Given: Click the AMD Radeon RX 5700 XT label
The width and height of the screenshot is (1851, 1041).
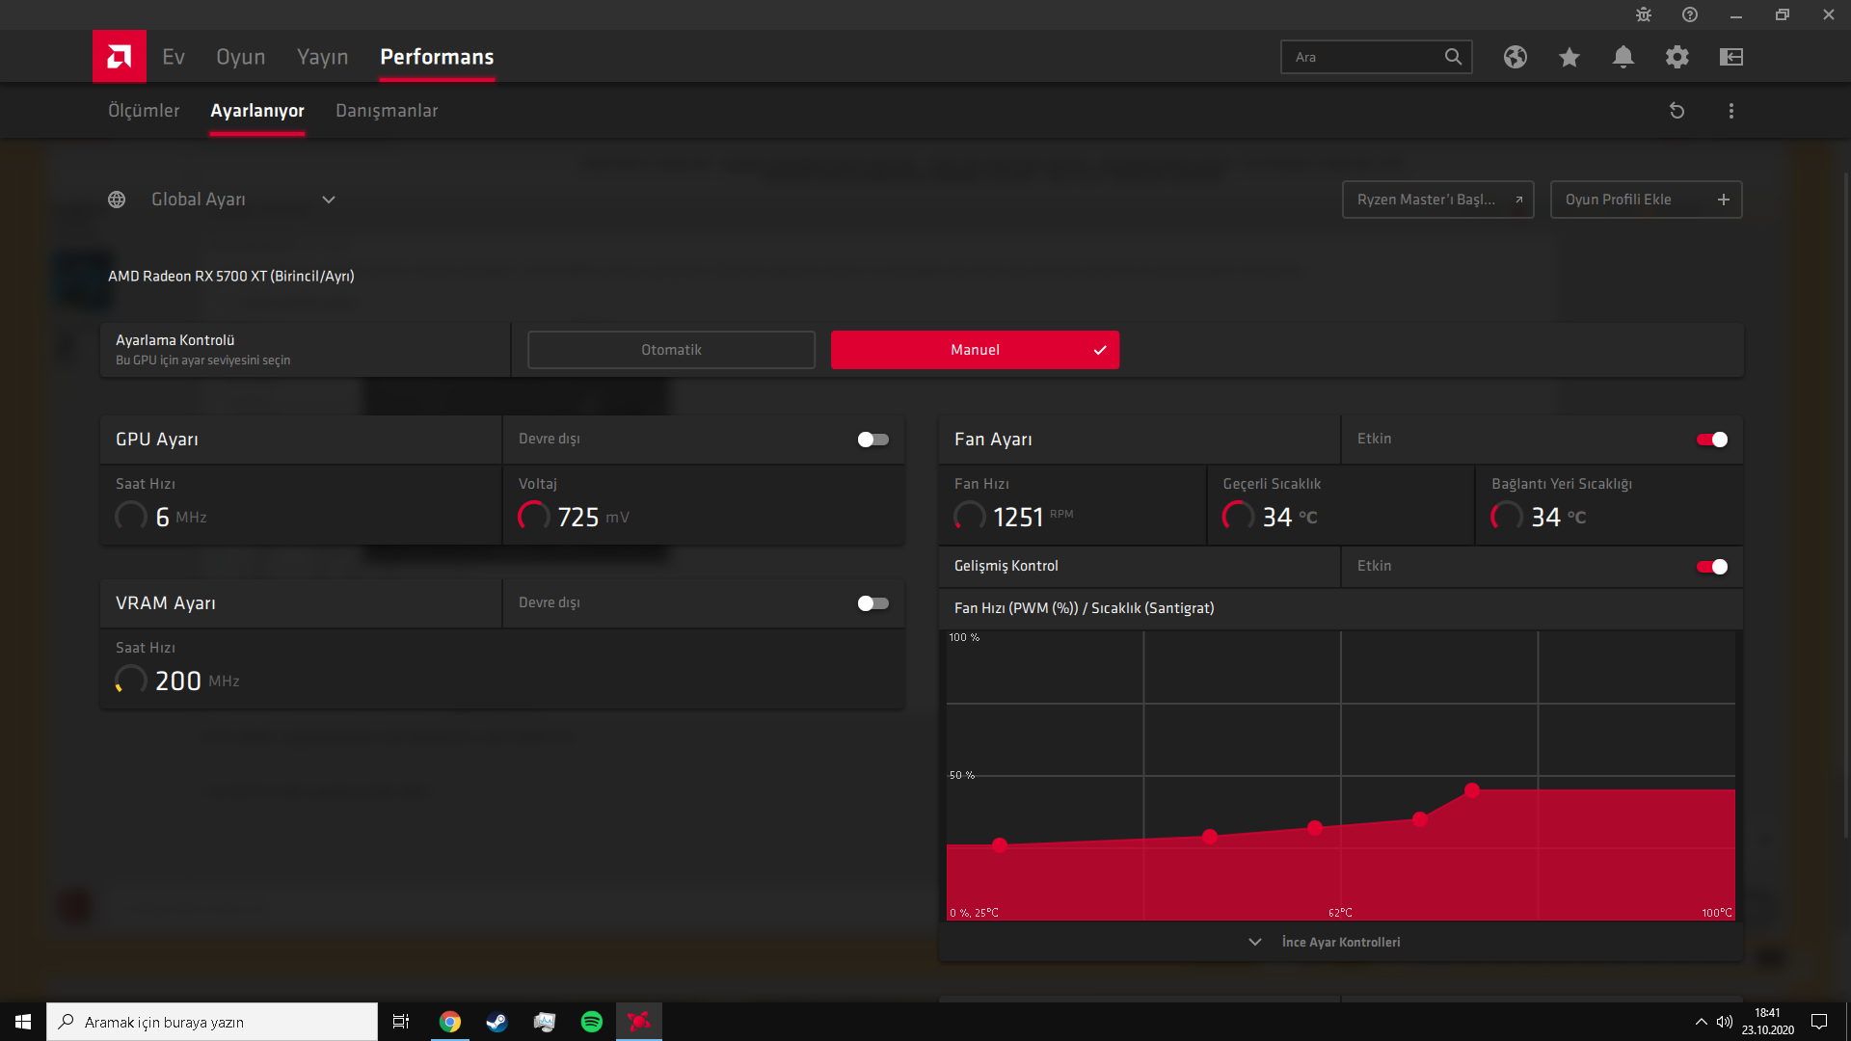Looking at the screenshot, I should (x=231, y=277).
